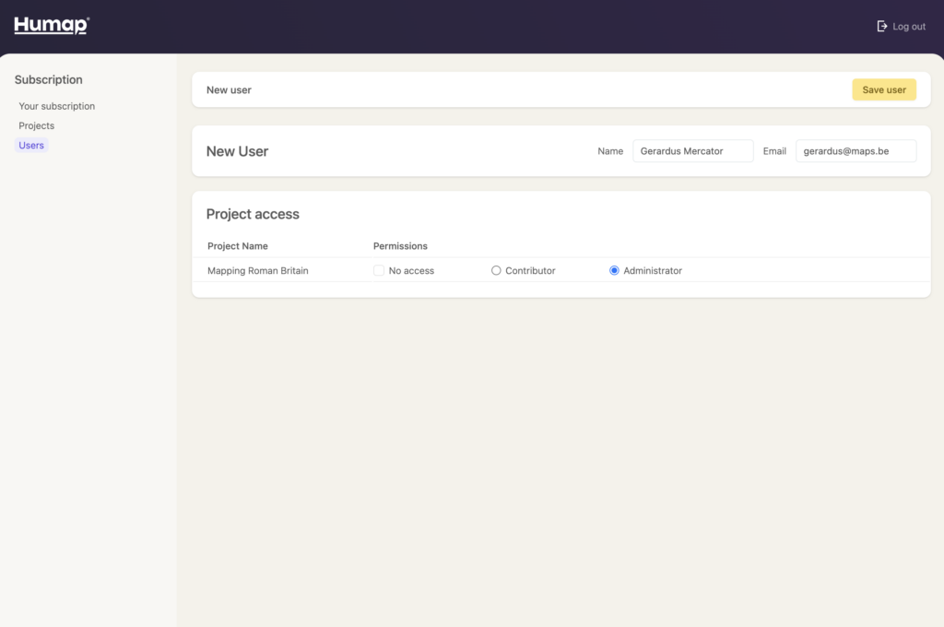Click the Log out icon in the header

881,26
